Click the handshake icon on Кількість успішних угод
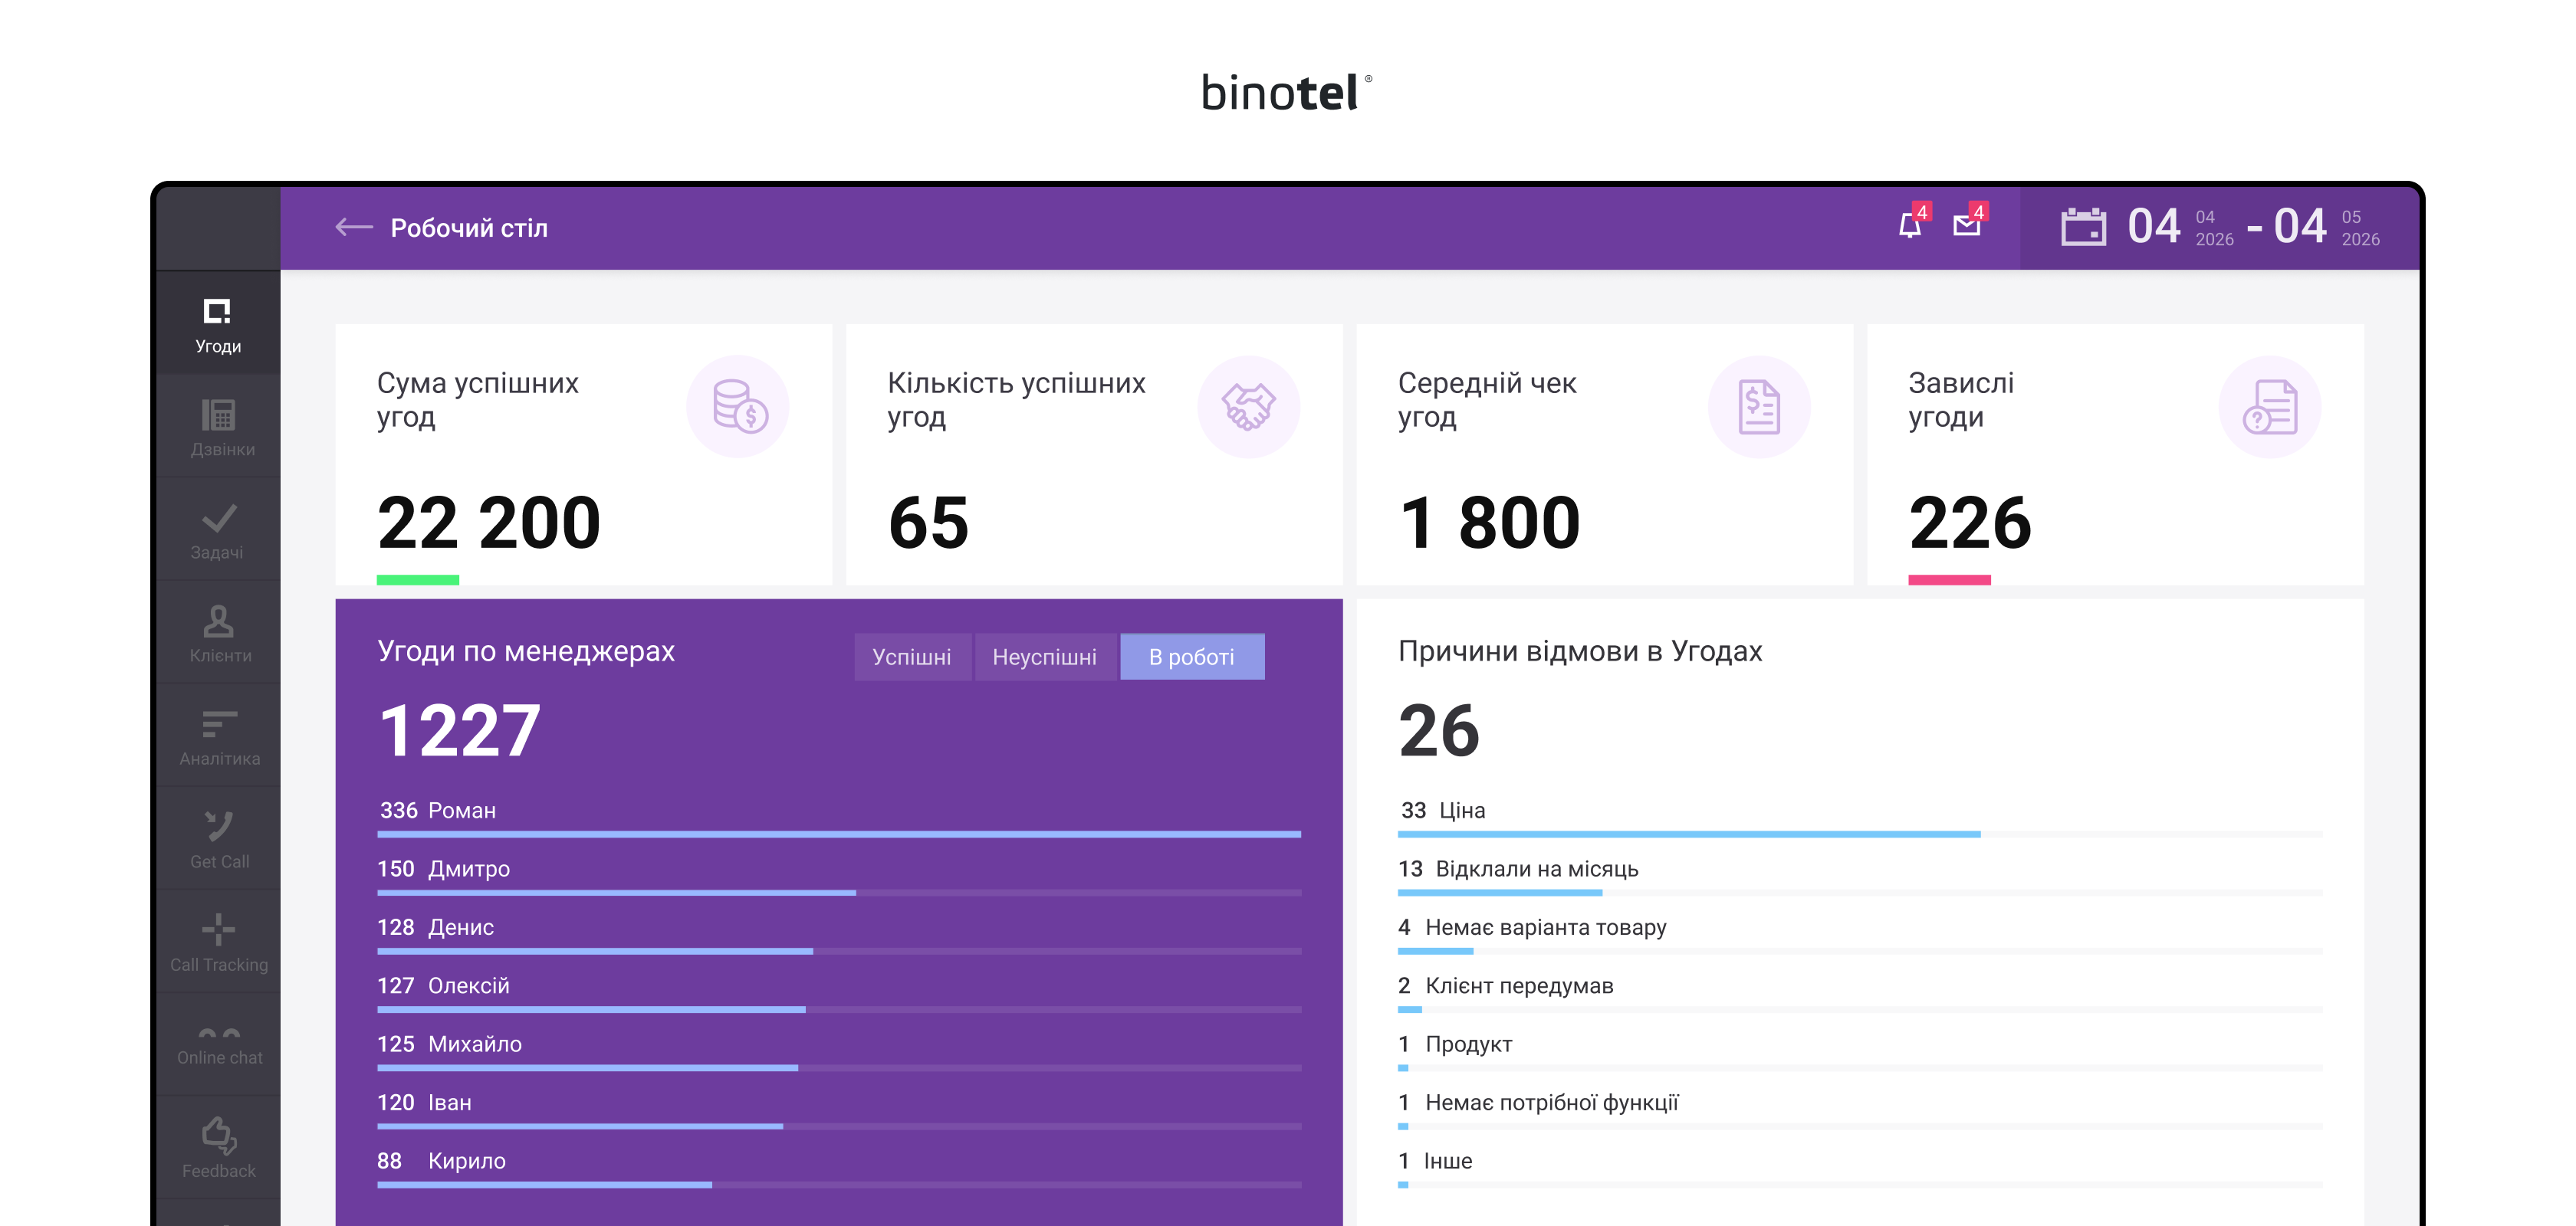The width and height of the screenshot is (2576, 1226). pos(1248,407)
